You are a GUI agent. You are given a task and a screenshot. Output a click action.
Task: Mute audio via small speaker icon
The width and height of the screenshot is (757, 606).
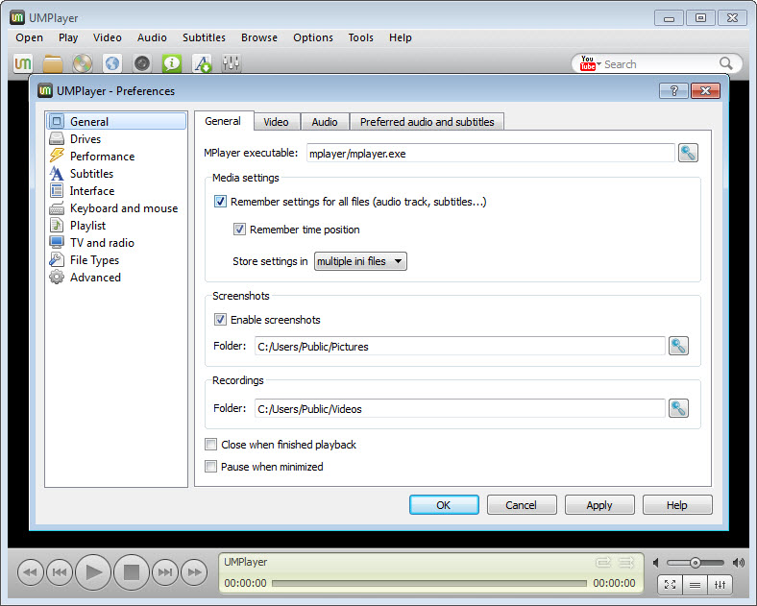pyautogui.click(x=656, y=563)
